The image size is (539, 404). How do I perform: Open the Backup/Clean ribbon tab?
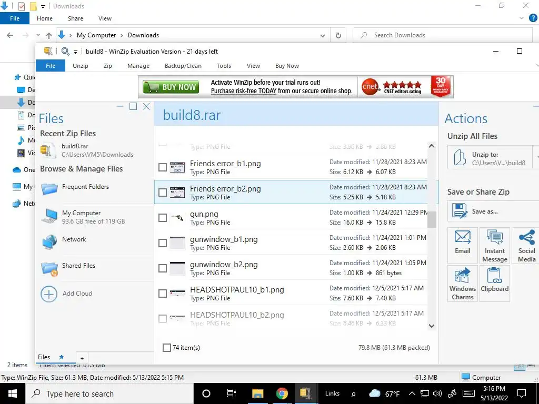pos(183,66)
